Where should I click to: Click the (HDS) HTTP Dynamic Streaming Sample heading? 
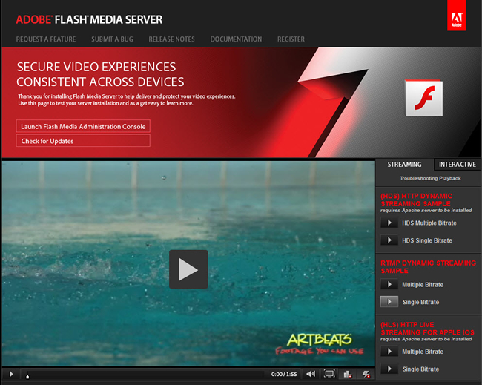416,200
